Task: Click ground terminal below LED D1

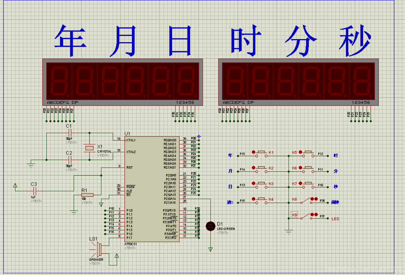Action: [211, 249]
